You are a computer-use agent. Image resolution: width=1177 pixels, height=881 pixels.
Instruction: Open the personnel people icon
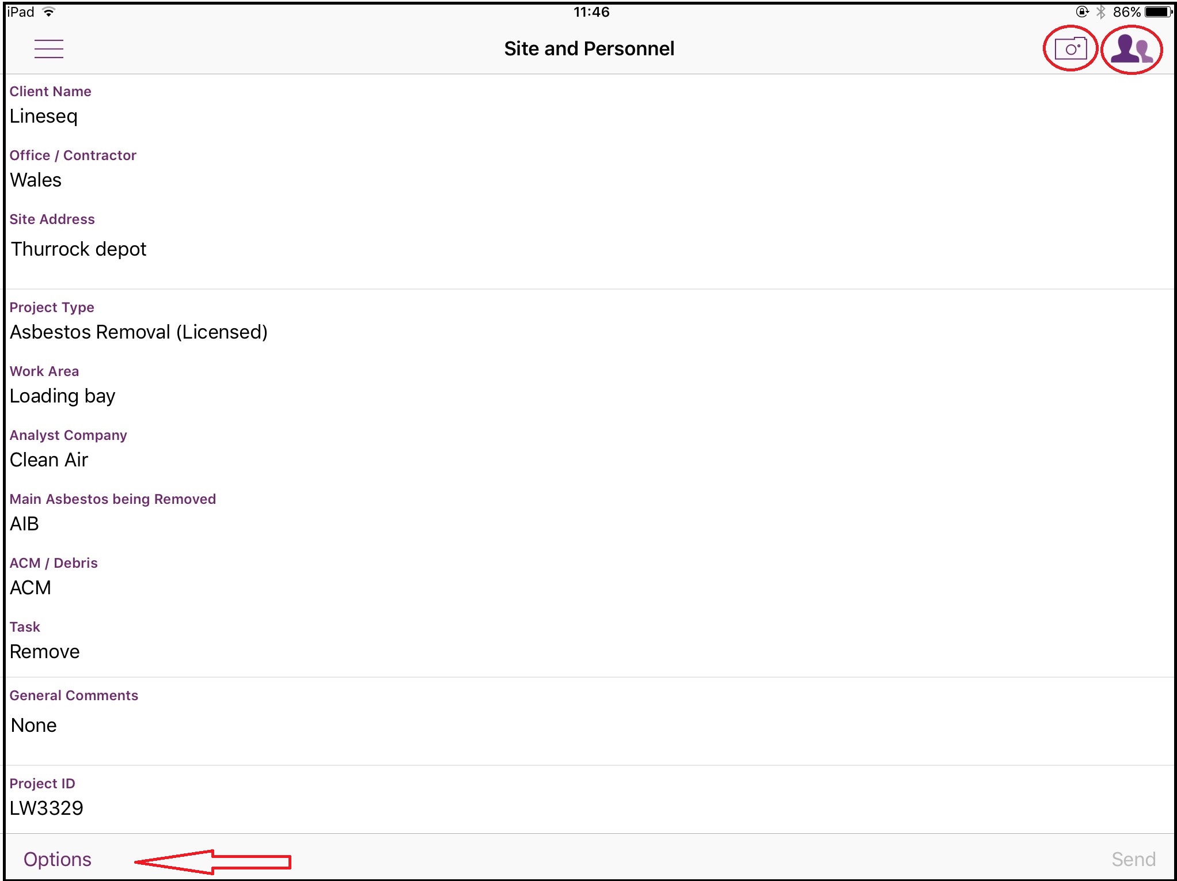pyautogui.click(x=1131, y=50)
